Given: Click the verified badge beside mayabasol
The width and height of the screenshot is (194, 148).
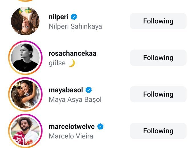Looking at the screenshot, I should (x=89, y=90).
